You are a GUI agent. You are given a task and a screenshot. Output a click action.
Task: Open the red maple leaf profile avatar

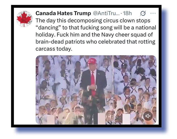[24, 19]
